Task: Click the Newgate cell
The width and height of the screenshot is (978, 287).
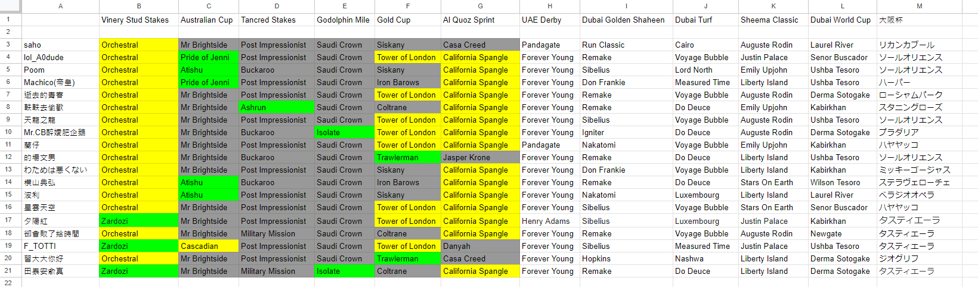Action: pyautogui.click(x=843, y=233)
